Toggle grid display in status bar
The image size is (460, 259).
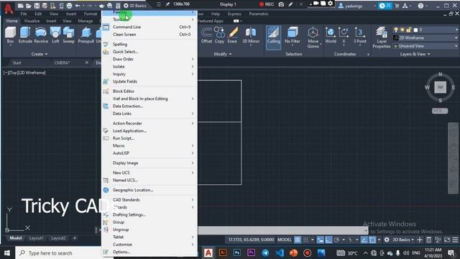[x=298, y=240]
